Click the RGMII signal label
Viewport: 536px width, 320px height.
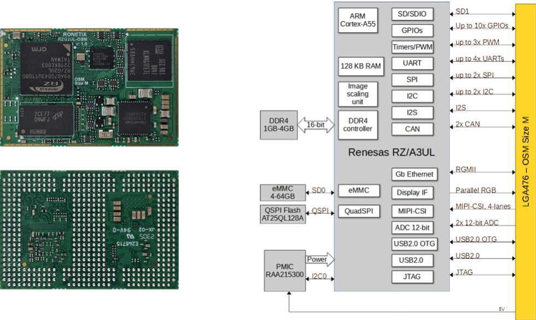coord(465,169)
